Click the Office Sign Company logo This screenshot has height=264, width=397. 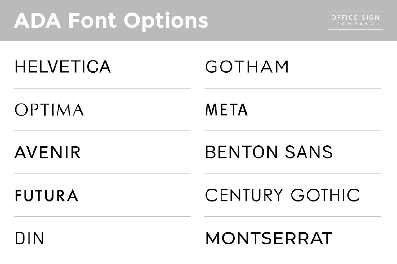coord(355,20)
